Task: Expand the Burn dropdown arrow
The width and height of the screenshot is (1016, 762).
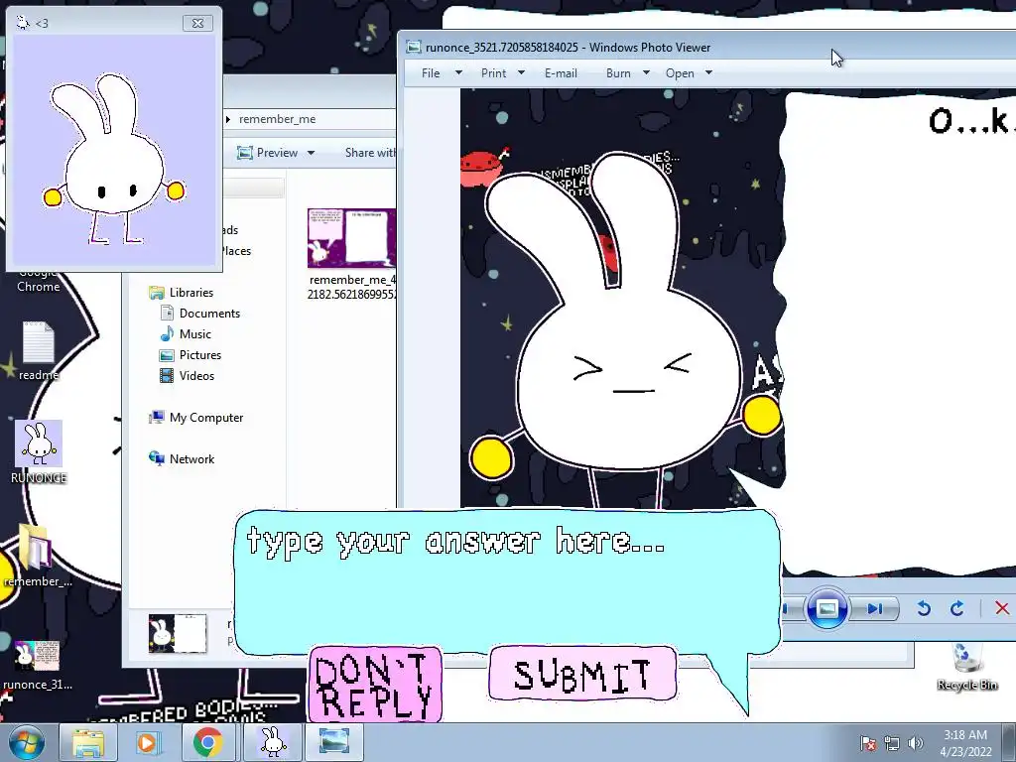Action: point(646,72)
